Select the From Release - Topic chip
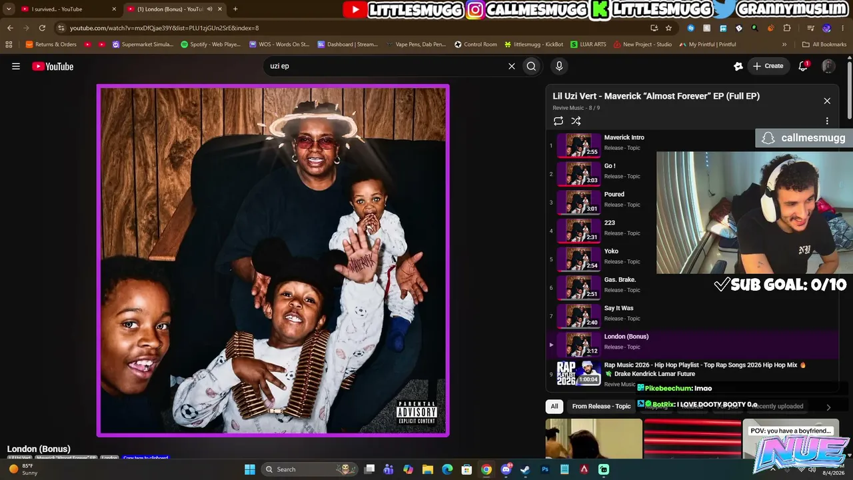Screen dimensions: 853x480 pos(601,406)
